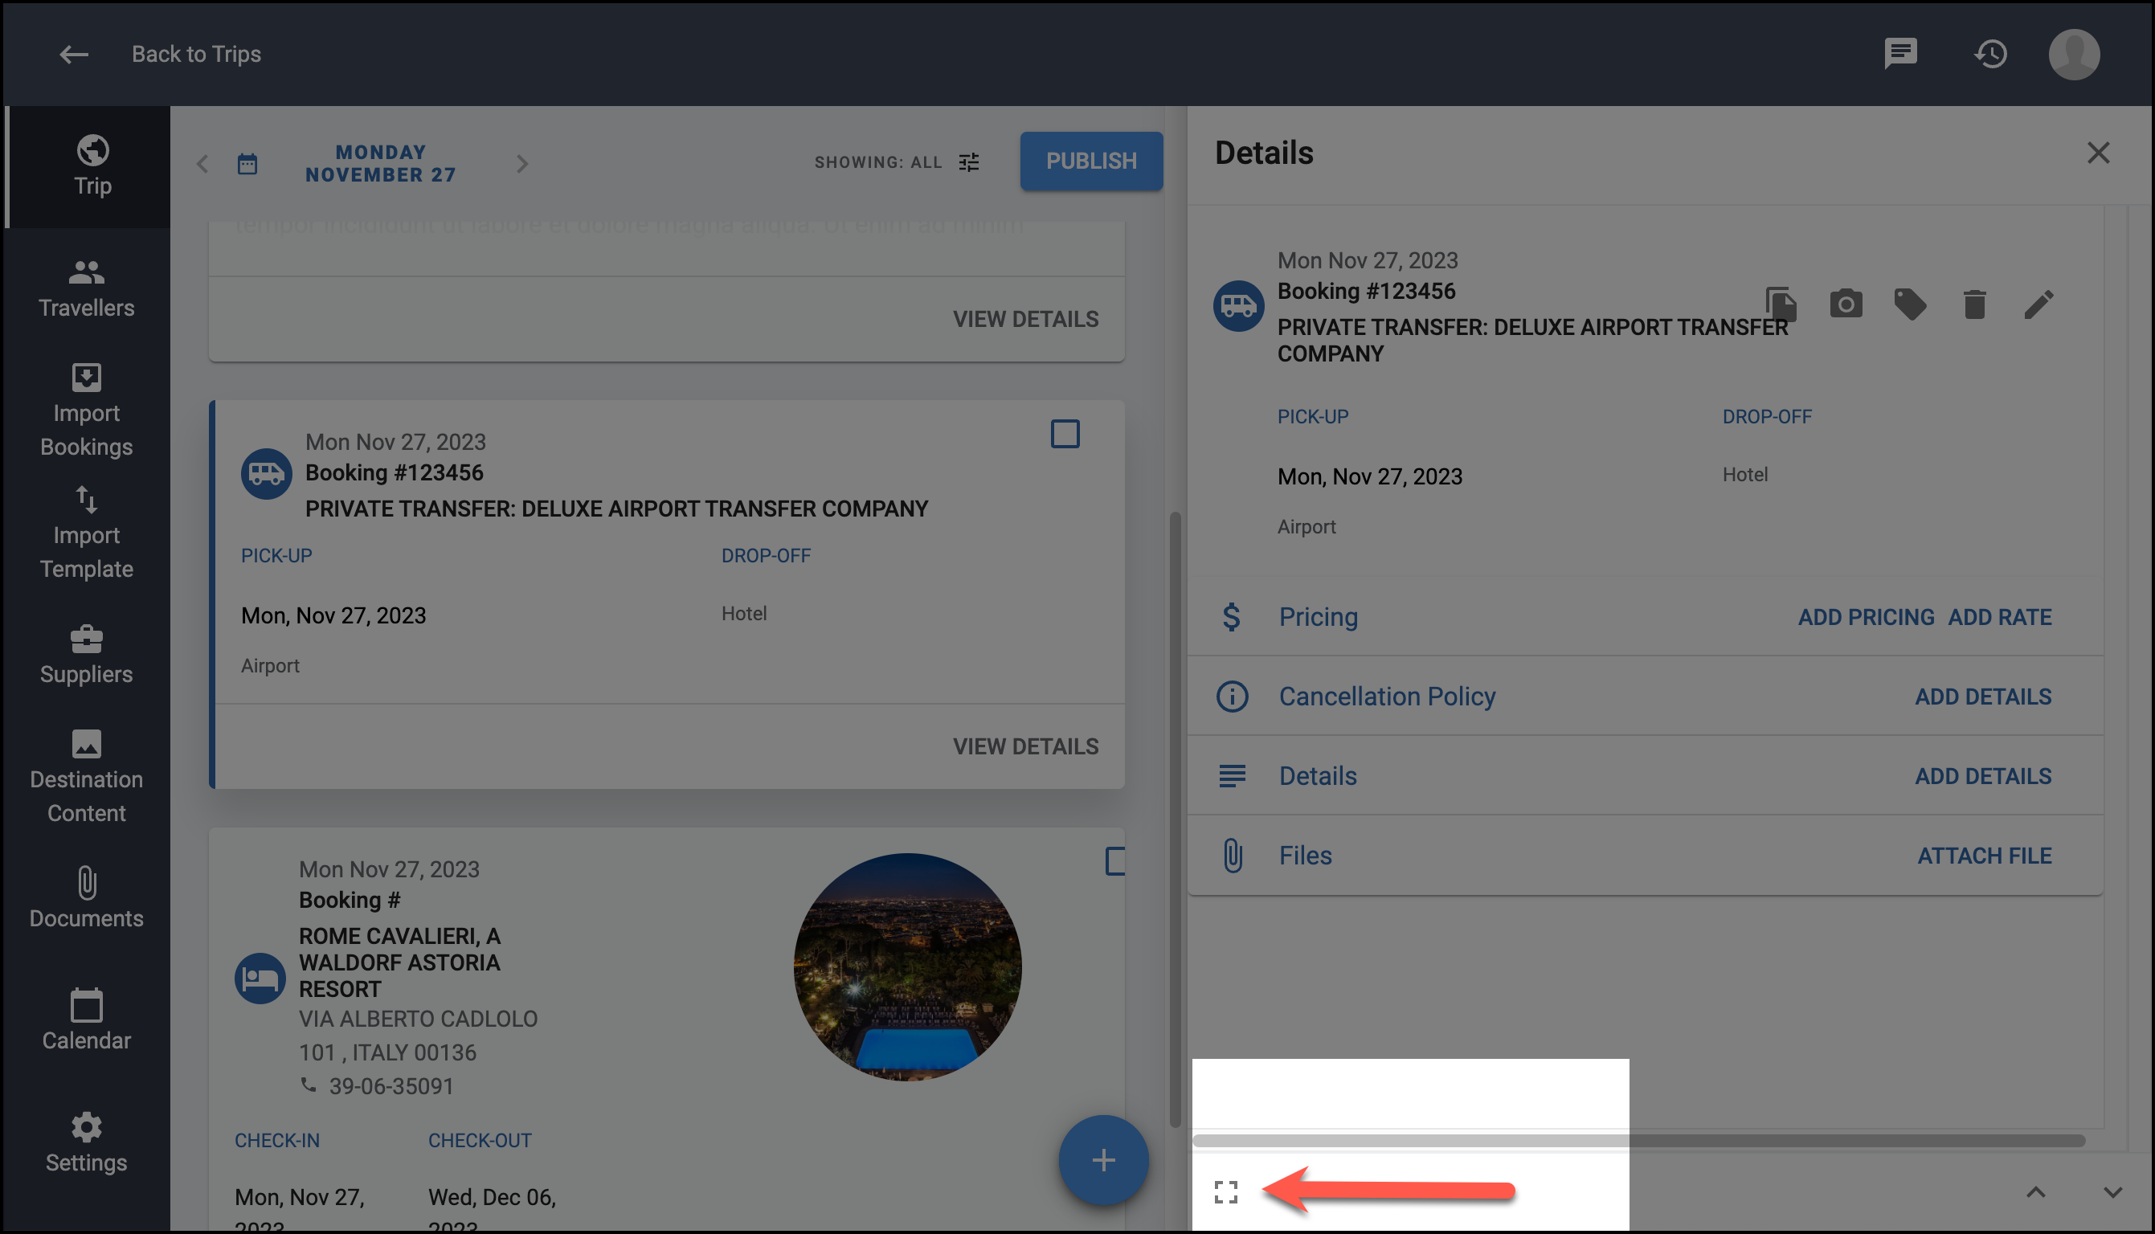Click Add Details in Details row
2155x1234 pixels.
(x=1983, y=775)
